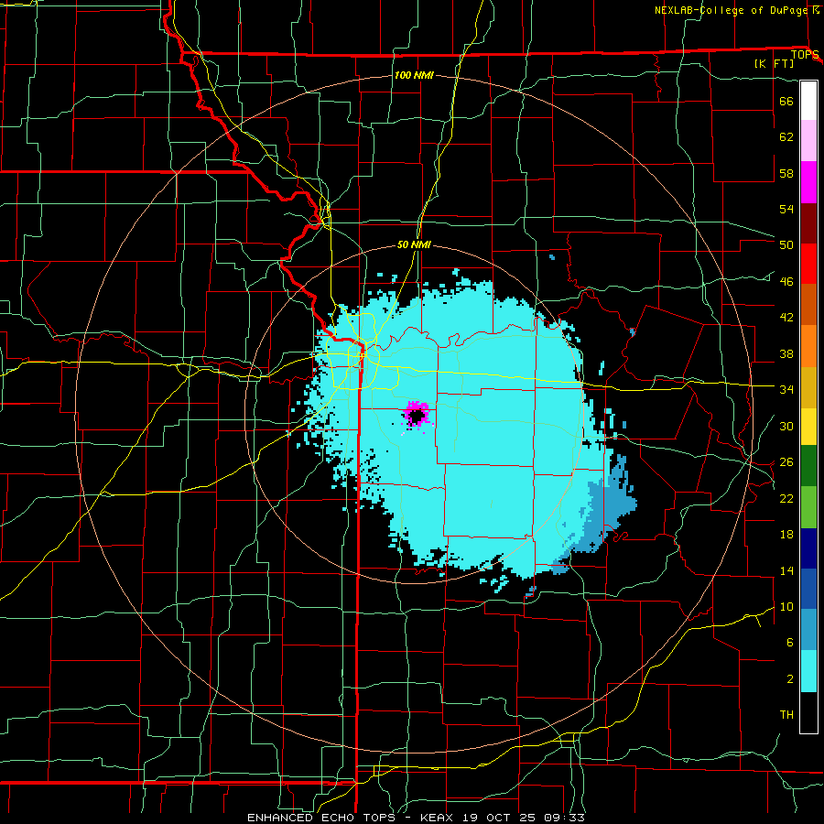Click the 22 legend value

point(786,498)
